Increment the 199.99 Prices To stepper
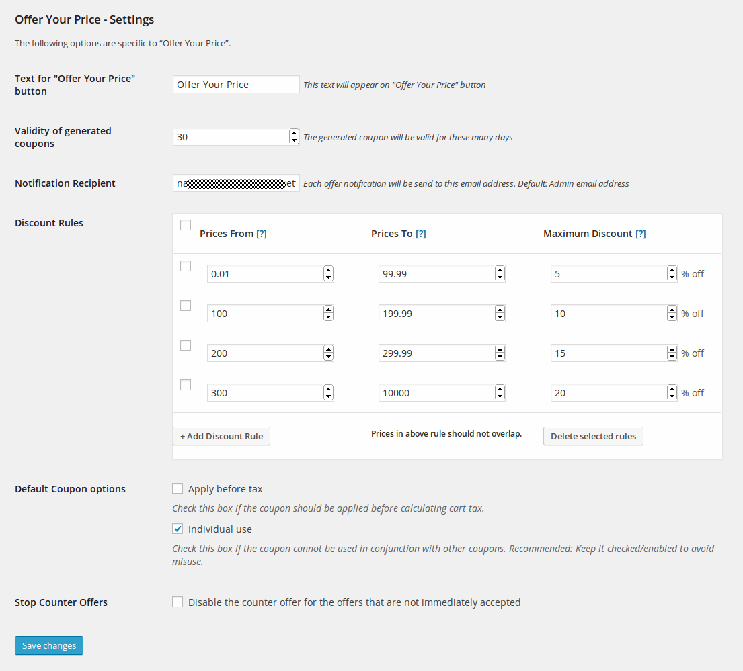This screenshot has width=743, height=671. (x=500, y=310)
